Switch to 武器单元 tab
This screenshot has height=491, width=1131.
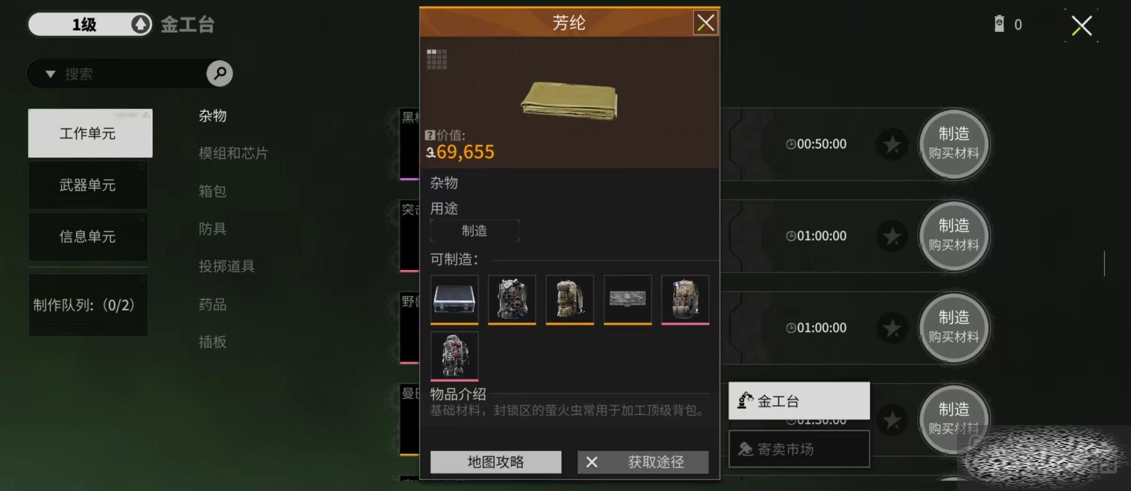pos(88,185)
